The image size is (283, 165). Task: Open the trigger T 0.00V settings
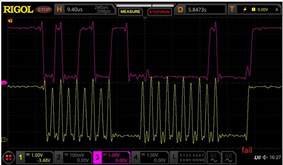click(x=255, y=9)
